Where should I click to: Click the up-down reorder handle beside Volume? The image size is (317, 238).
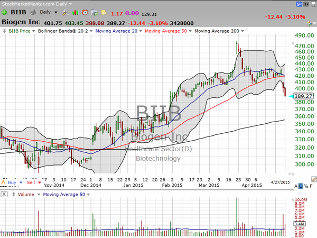coord(14,194)
